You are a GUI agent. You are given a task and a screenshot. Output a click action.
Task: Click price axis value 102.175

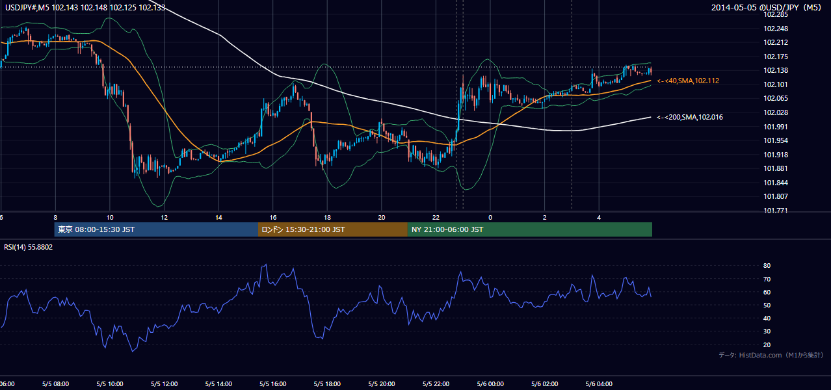click(775, 57)
